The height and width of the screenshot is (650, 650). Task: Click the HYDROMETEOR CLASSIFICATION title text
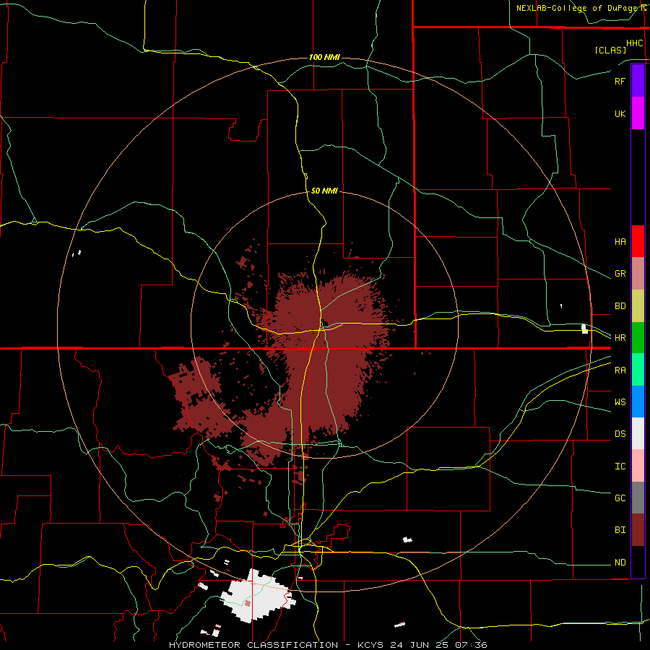coord(253,645)
